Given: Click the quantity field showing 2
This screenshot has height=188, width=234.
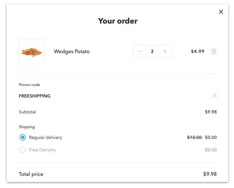Looking at the screenshot, I should (152, 51).
